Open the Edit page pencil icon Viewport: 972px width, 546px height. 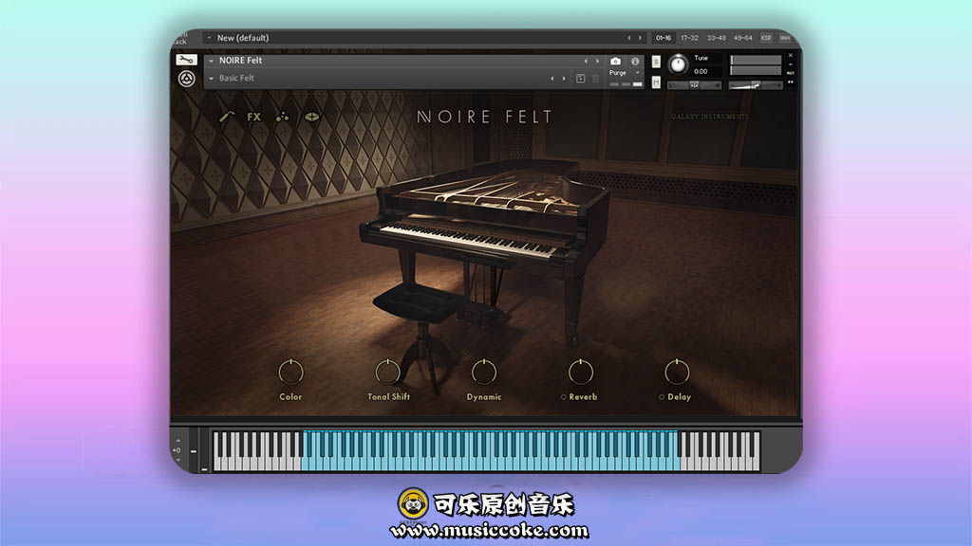click(x=226, y=117)
